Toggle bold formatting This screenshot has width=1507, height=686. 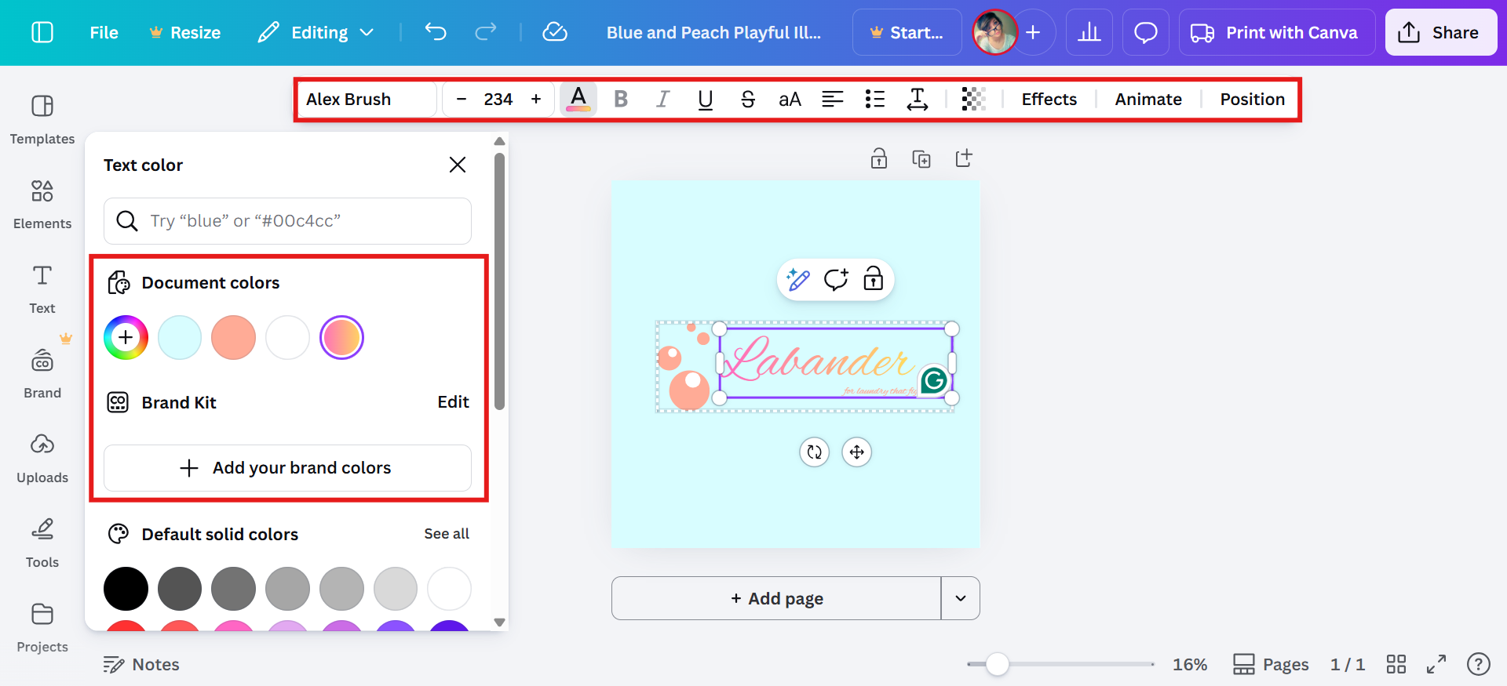pos(621,100)
